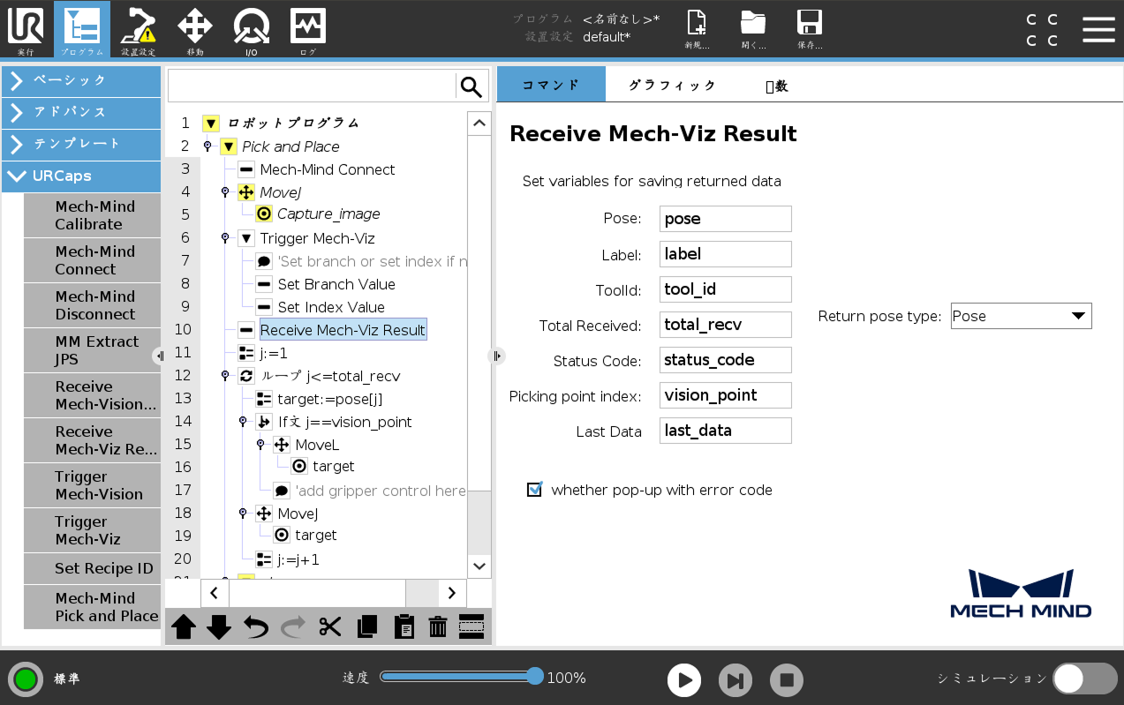Paste the program node

[x=404, y=627]
